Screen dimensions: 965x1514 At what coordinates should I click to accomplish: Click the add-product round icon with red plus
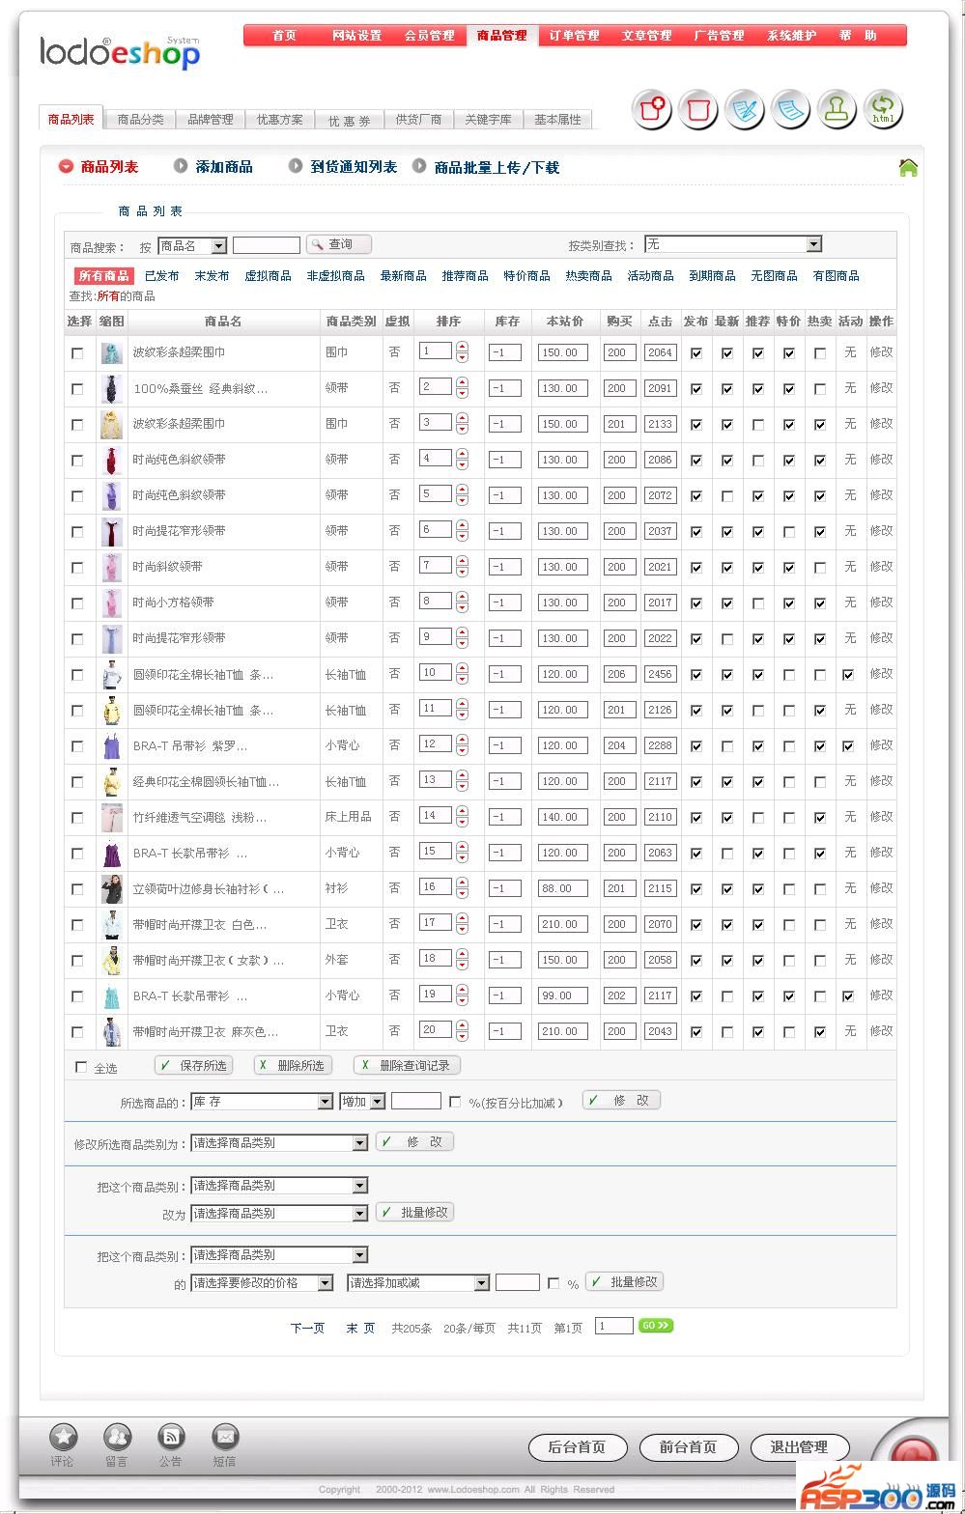[x=652, y=109]
